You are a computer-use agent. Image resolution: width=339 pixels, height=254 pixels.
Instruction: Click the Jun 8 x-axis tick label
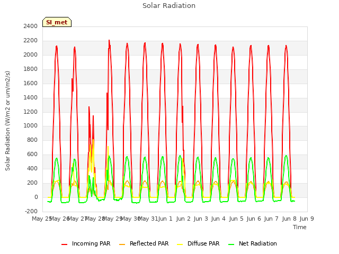[x=289, y=219]
